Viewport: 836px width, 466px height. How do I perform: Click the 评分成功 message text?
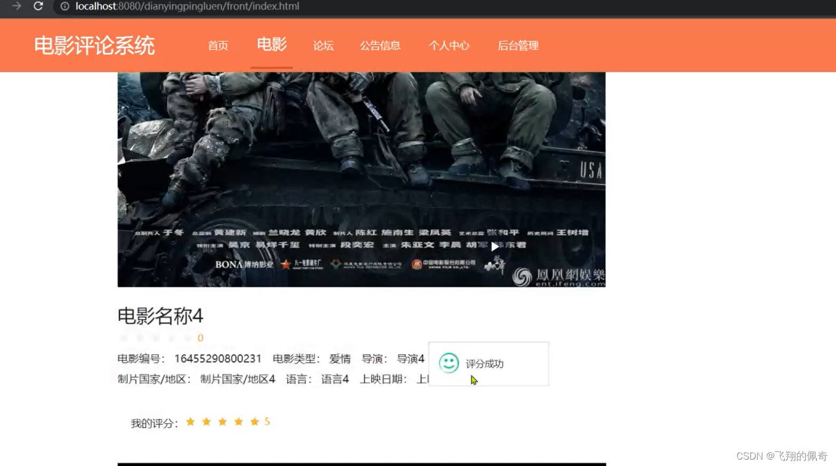click(x=484, y=364)
